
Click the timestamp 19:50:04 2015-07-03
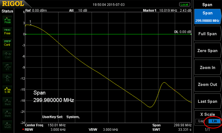pos(108,5)
